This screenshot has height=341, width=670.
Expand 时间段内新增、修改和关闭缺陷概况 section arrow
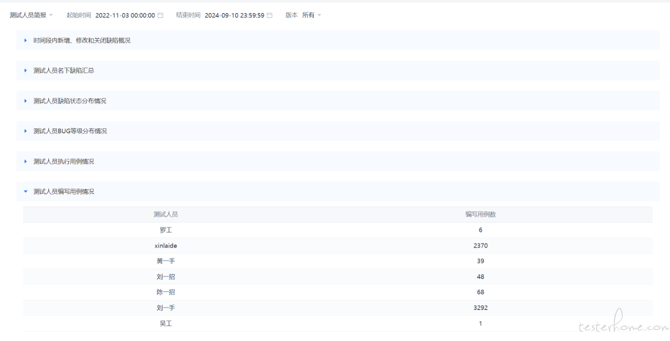[x=25, y=40]
